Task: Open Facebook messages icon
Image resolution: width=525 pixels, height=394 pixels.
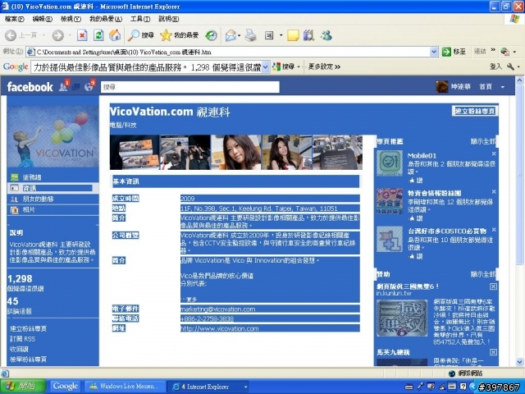Action: (76, 87)
